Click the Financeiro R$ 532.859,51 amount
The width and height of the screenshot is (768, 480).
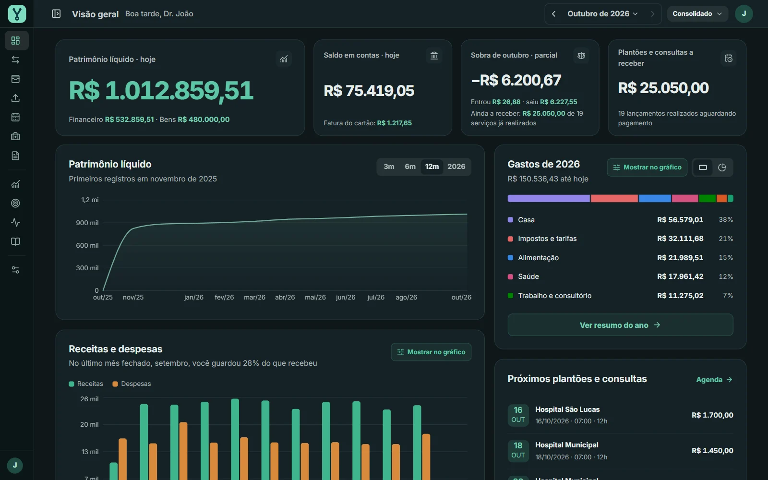pyautogui.click(x=130, y=120)
